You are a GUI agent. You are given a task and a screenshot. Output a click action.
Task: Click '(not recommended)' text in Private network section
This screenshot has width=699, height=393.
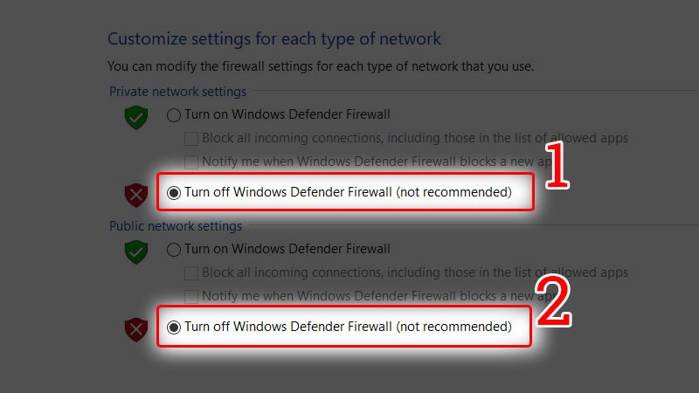coord(453,192)
